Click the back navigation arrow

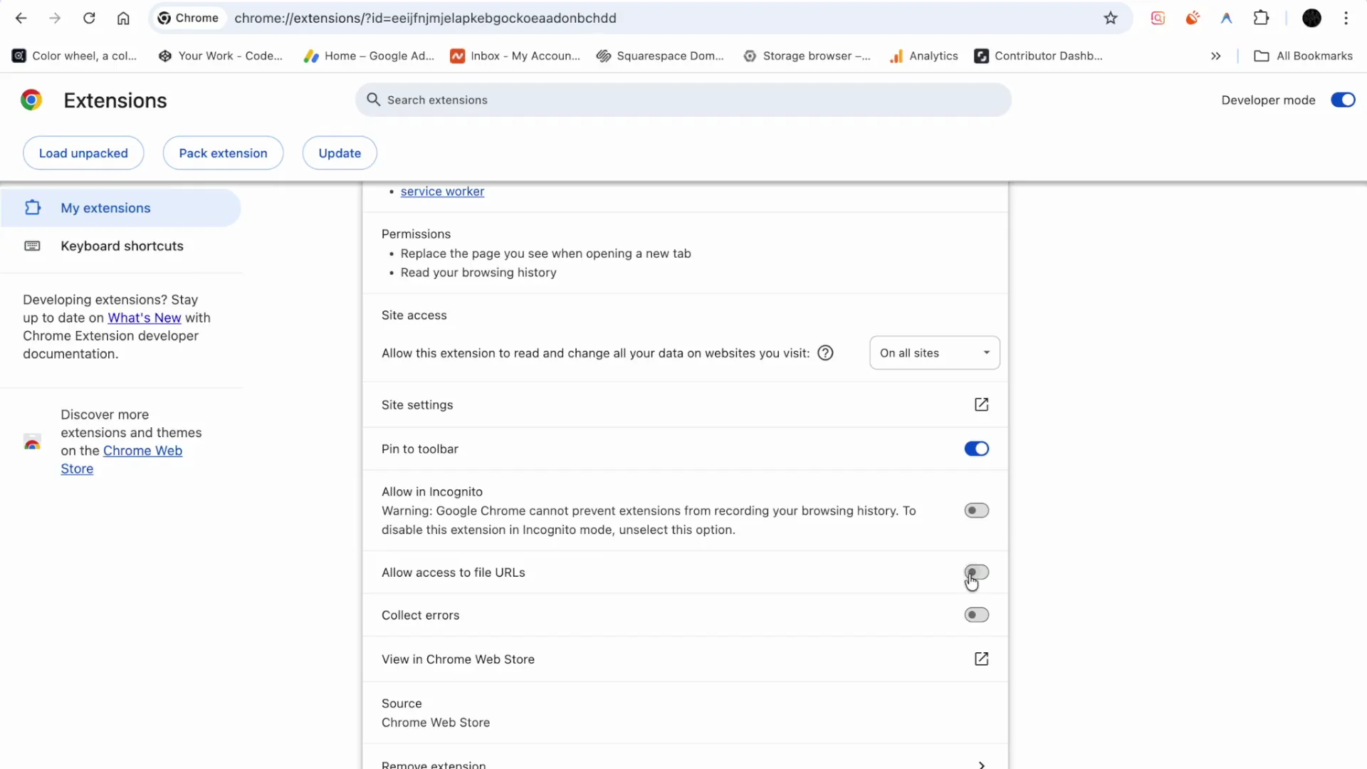coord(20,18)
